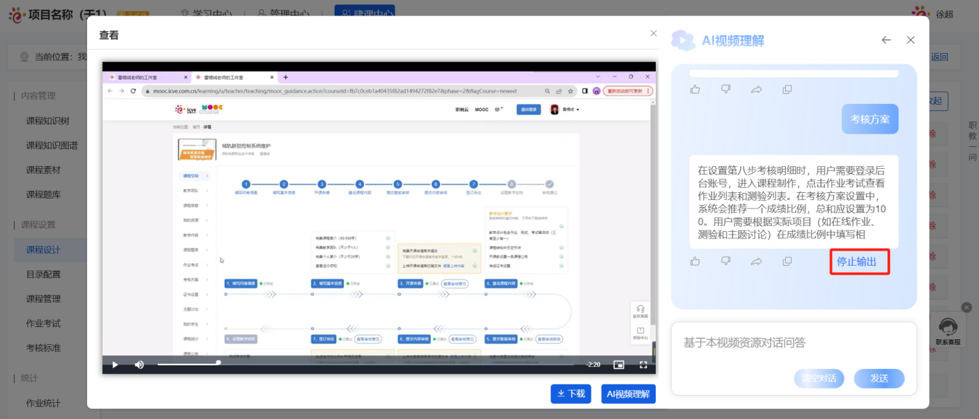Close the 查看 dialog with the X
This screenshot has height=419, width=979.
click(654, 33)
